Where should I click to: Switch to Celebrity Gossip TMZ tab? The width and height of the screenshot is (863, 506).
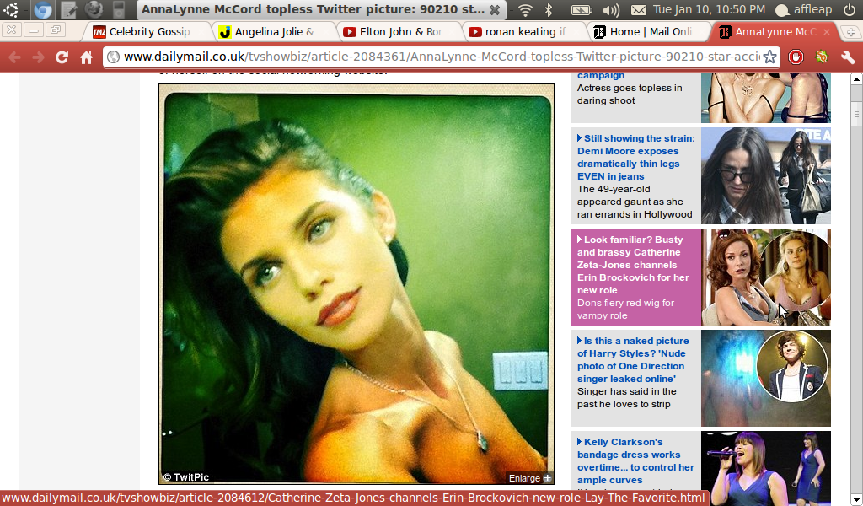pos(147,32)
